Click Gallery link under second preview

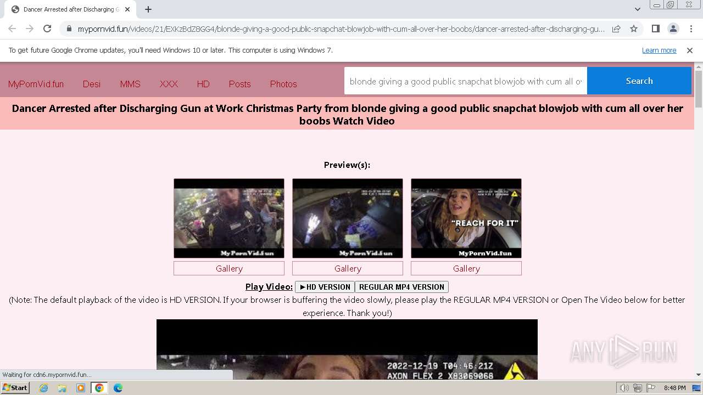point(348,268)
